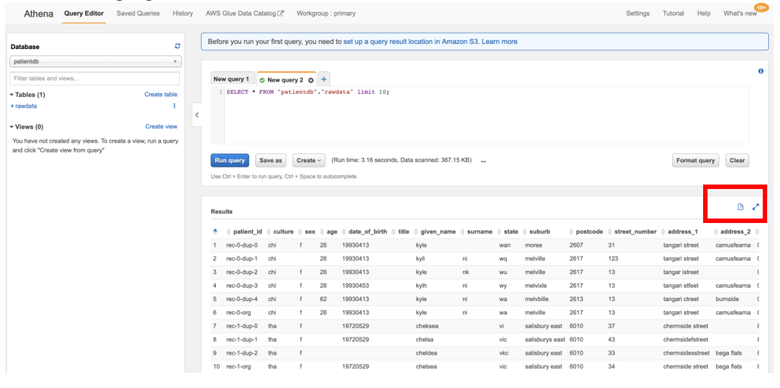Clear the query editor
The height and width of the screenshot is (388, 780).
737,161
